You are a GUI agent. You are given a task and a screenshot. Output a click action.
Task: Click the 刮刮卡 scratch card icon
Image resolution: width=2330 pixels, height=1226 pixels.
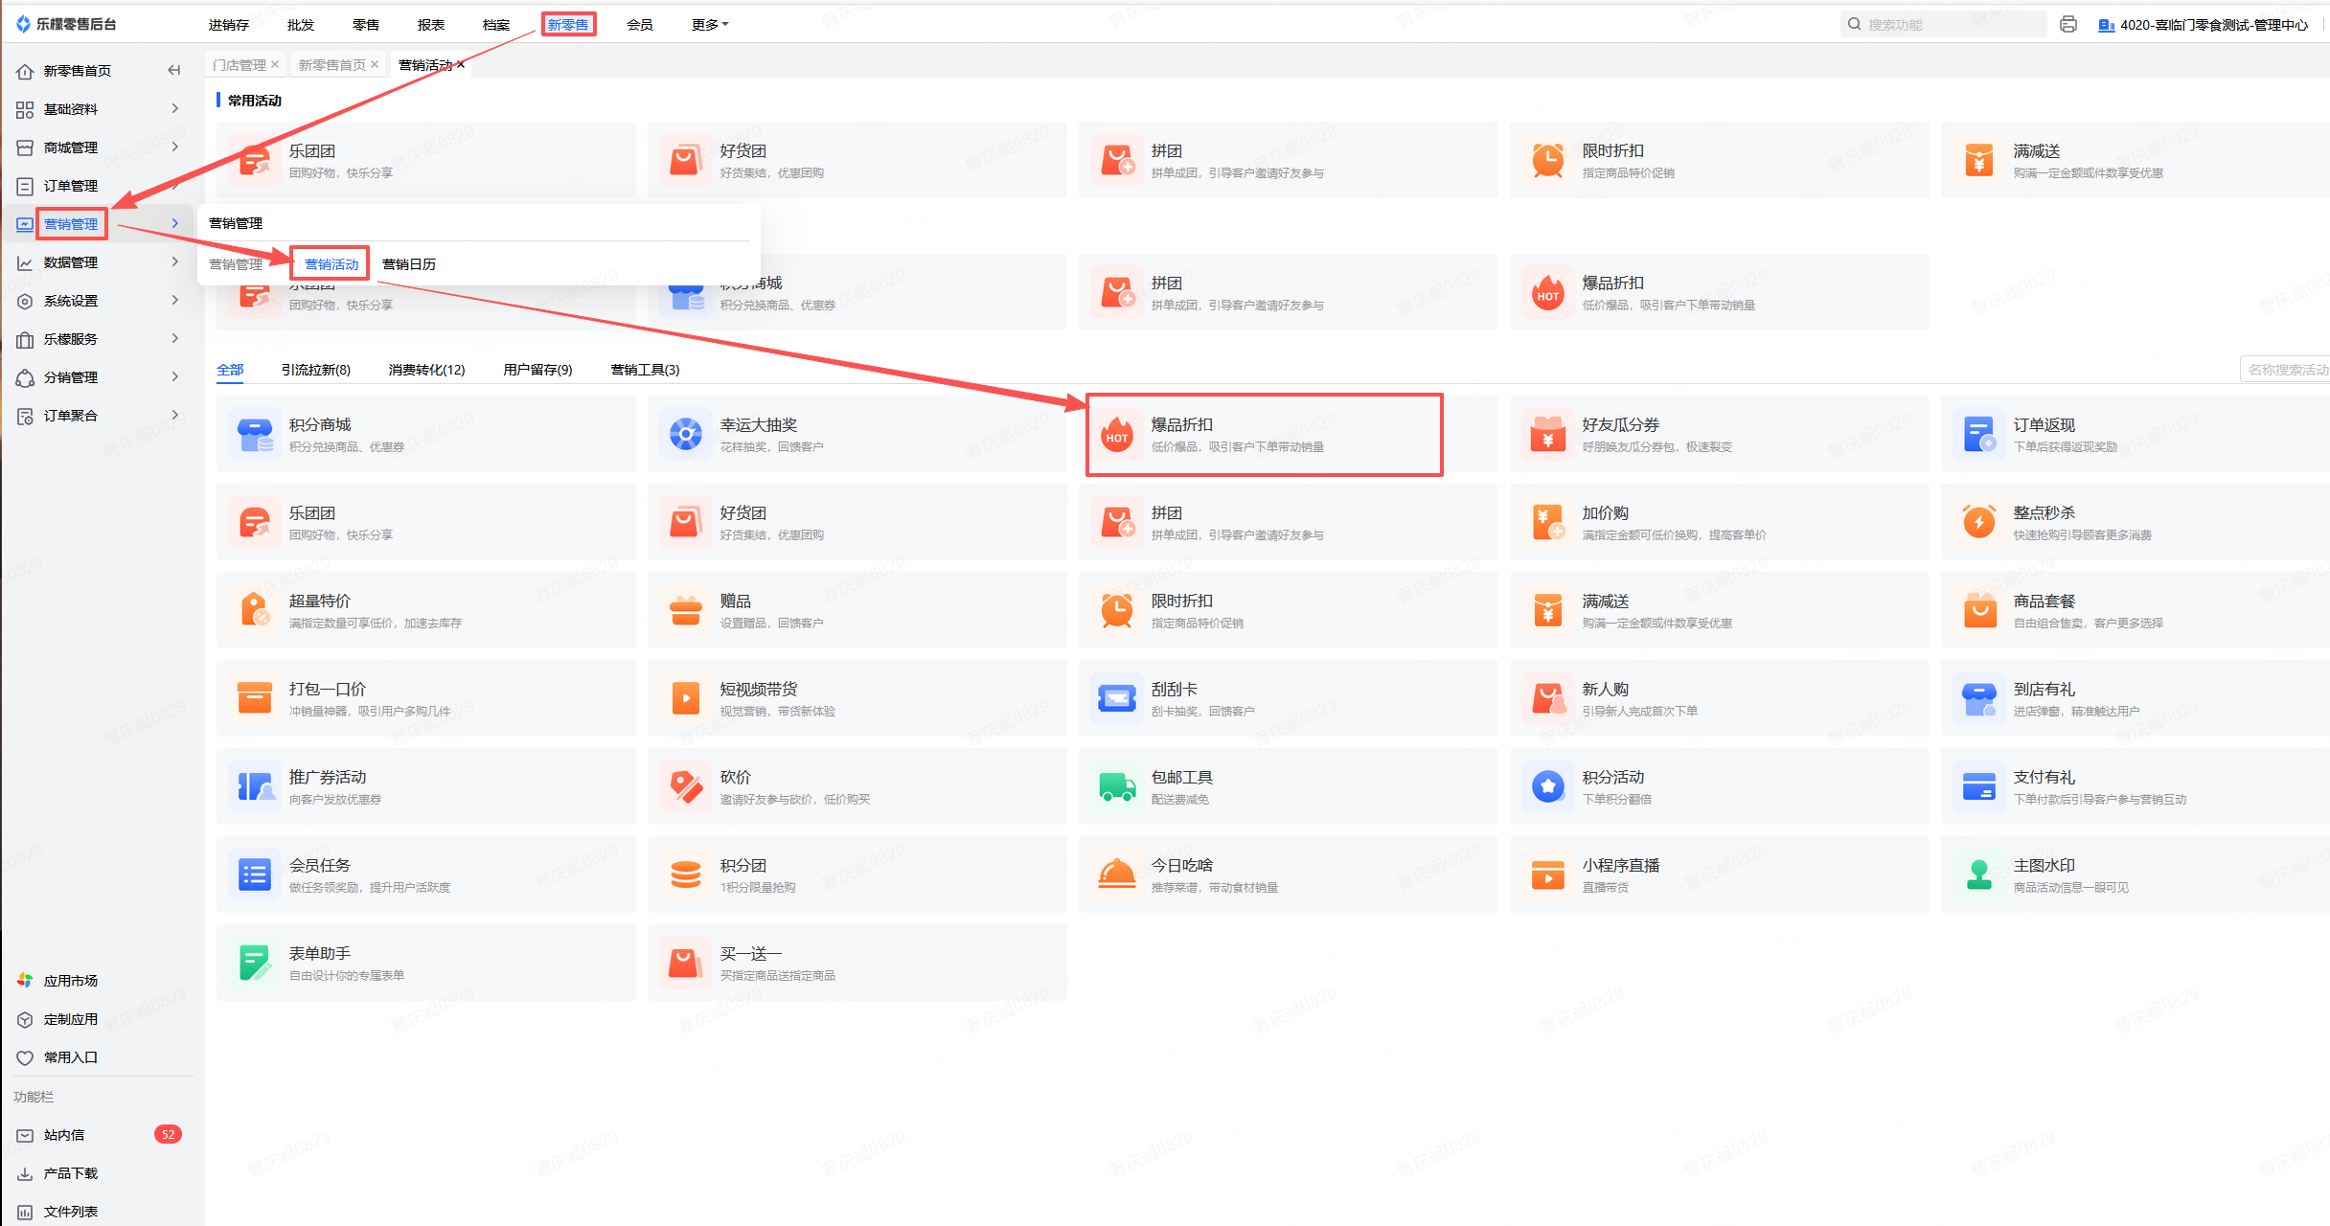[1117, 699]
